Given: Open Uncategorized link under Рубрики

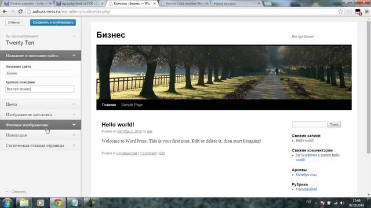Looking at the screenshot, I should tap(306, 189).
